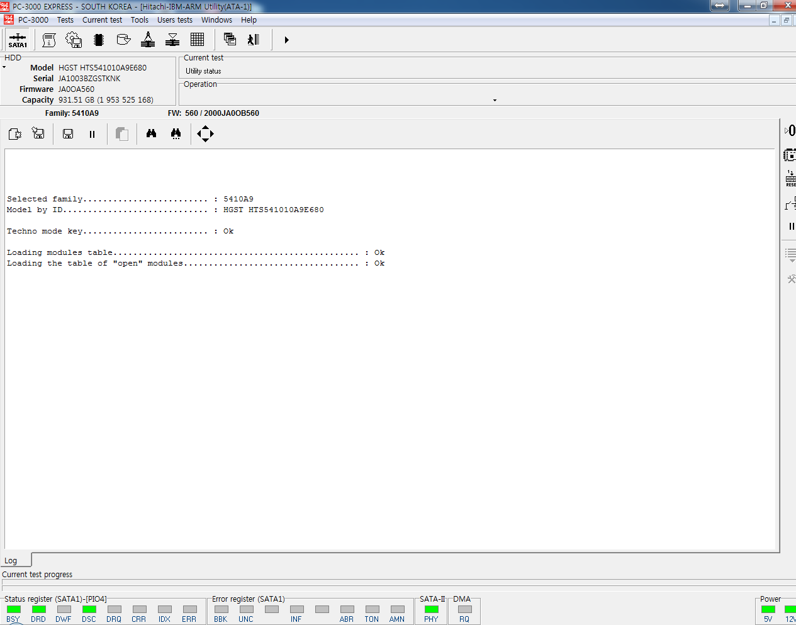Image resolution: width=796 pixels, height=625 pixels.
Task: Click the crossed tools icon in right sidebar
Action: (792, 279)
